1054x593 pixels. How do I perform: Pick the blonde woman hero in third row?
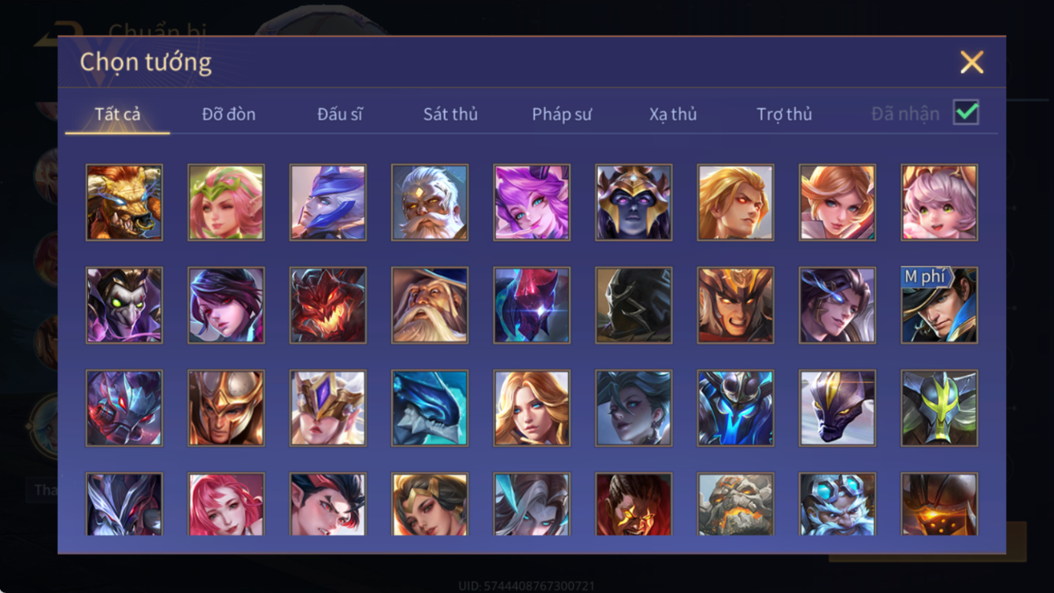[532, 409]
